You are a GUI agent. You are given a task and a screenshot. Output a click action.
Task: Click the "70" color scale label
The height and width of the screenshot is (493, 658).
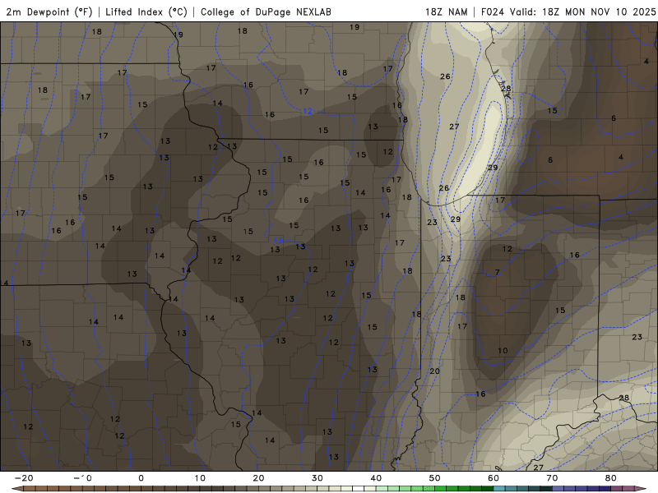552,478
